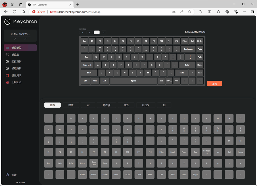This screenshot has width=257, height=186.
Task: Select layer 3 in layer selector
Action: [x=104, y=33]
